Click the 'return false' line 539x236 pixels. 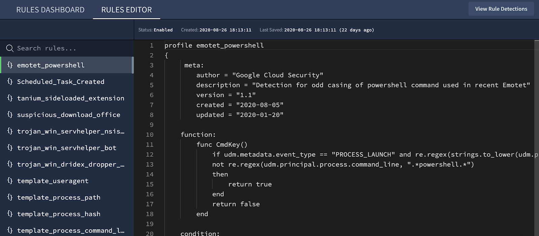tap(236, 204)
